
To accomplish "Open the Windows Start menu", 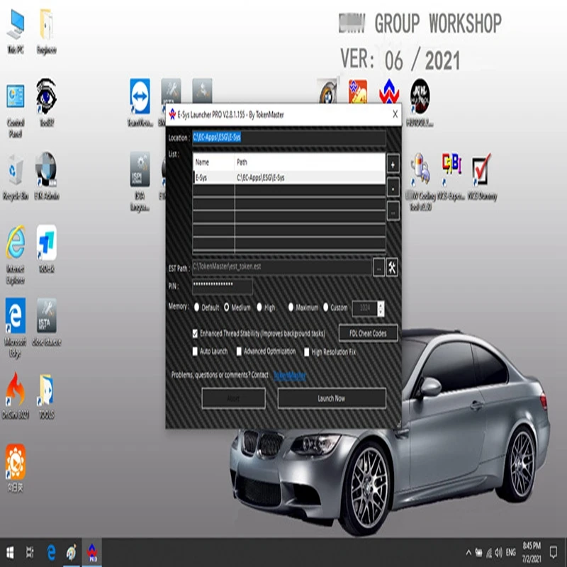I will coord(10,552).
